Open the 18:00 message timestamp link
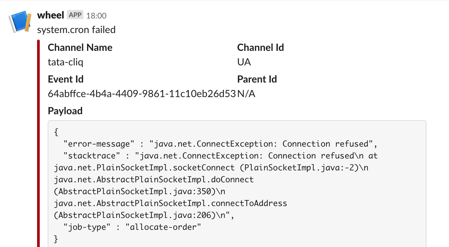The height and width of the screenshot is (247, 449). tap(96, 16)
